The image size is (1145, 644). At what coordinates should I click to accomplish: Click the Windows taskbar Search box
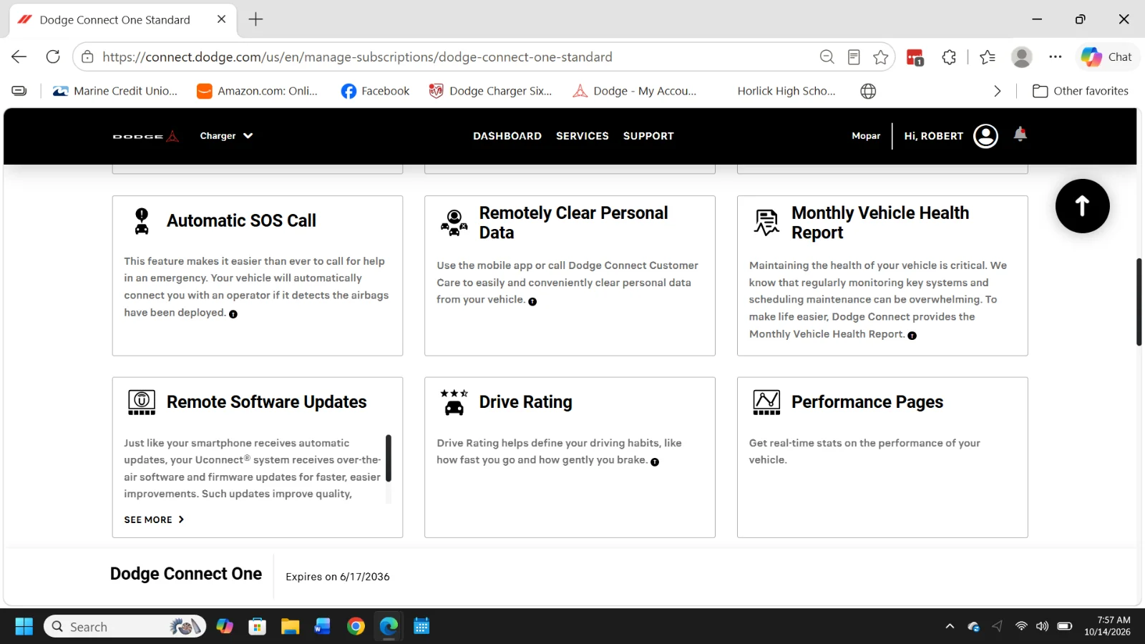[x=125, y=627]
